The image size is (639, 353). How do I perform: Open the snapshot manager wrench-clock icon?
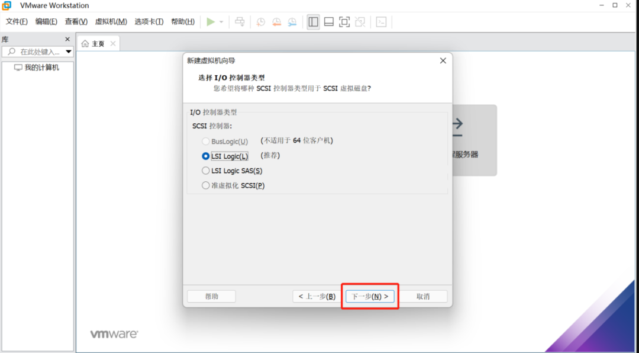coord(292,22)
